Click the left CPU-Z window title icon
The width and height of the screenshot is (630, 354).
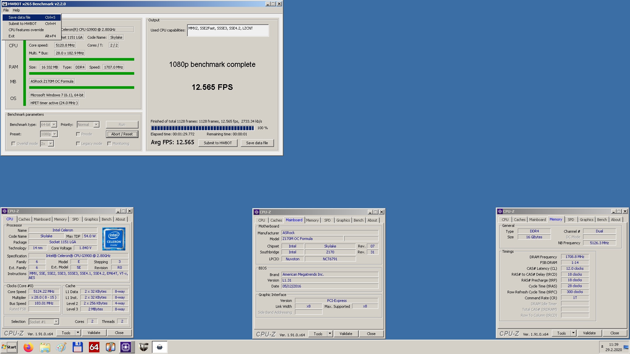[5, 211]
